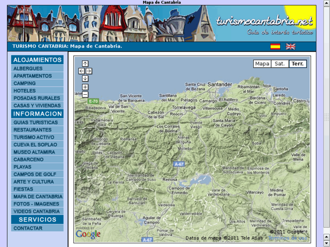Click the page scrollbar up arrow
This screenshot has height=247, width=330.
point(326,4)
